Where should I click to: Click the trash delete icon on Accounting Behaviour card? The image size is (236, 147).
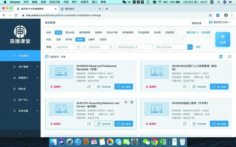coord(132,102)
